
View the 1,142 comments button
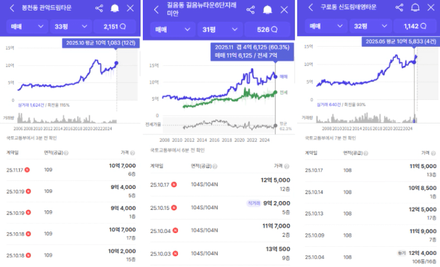[x=415, y=26]
